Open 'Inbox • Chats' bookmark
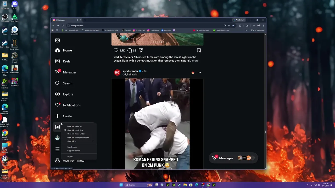Image resolution: width=335 pixels, height=188 pixels. (x=139, y=30)
